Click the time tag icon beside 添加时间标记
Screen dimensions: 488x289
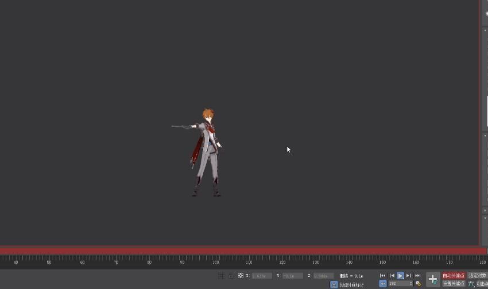[334, 284]
